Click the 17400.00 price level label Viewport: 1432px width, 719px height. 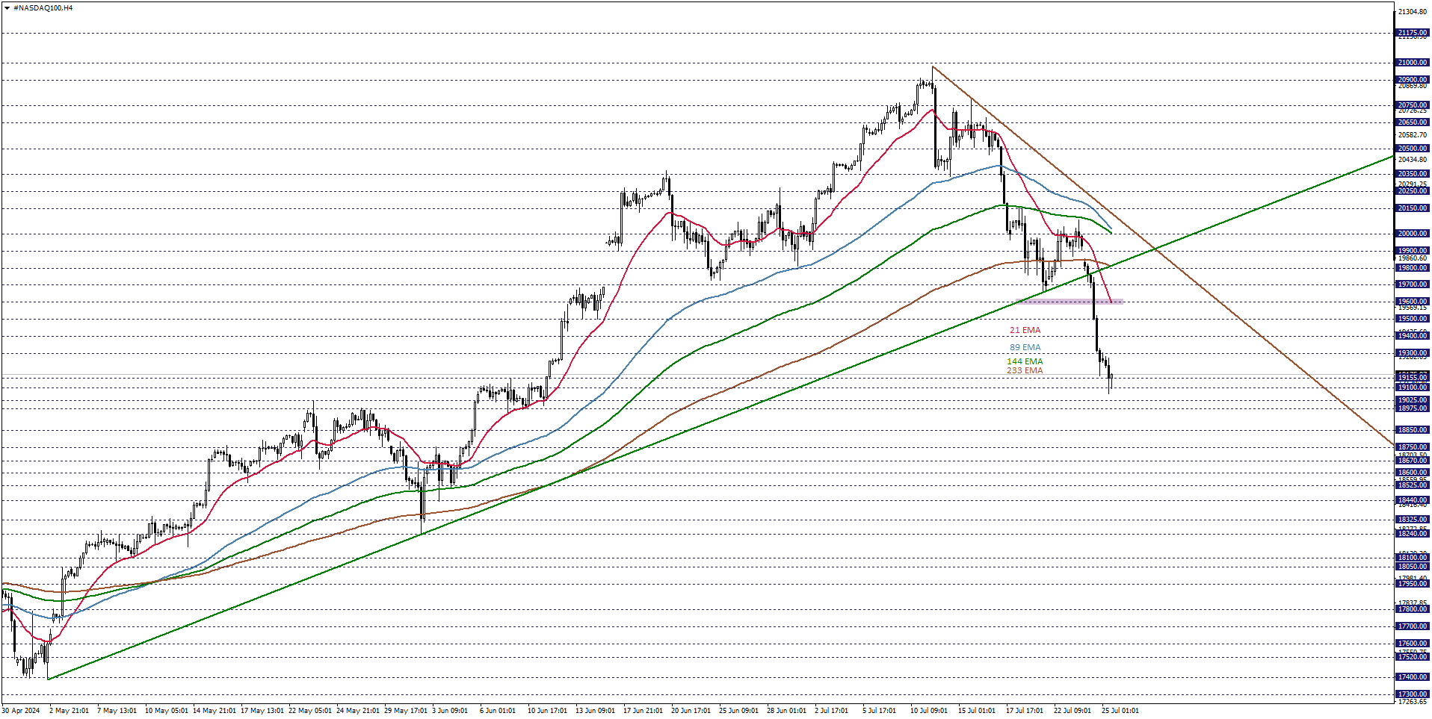point(1413,677)
